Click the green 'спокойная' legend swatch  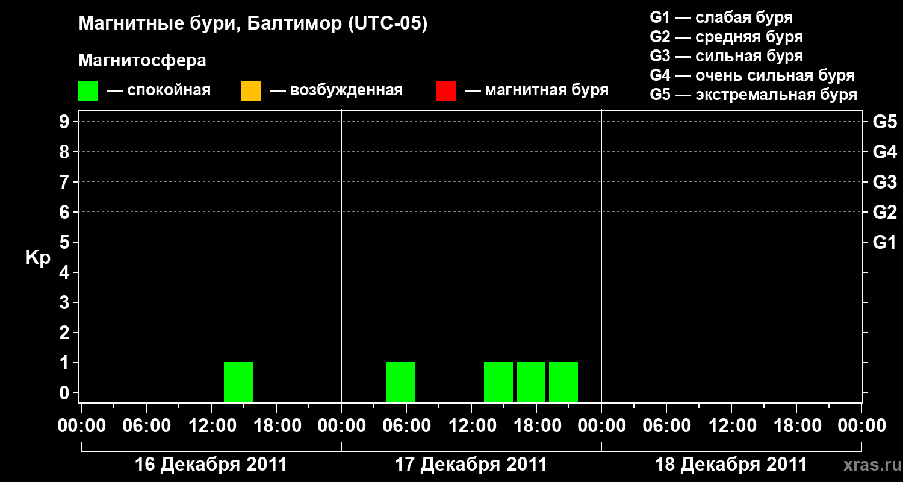(88, 90)
